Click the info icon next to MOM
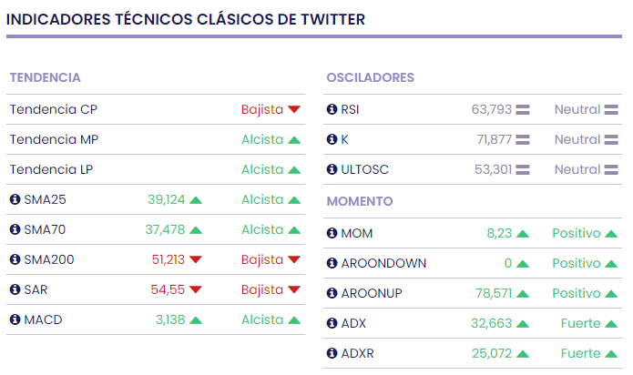This screenshot has width=633, height=375. [332, 233]
